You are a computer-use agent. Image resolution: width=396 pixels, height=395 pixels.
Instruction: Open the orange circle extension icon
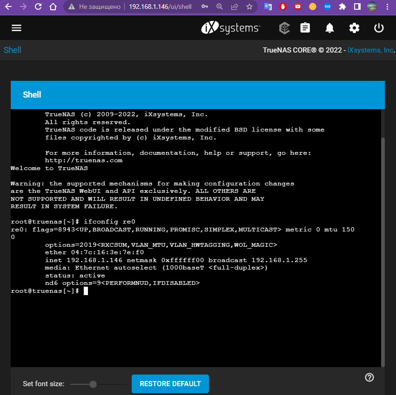[313, 7]
